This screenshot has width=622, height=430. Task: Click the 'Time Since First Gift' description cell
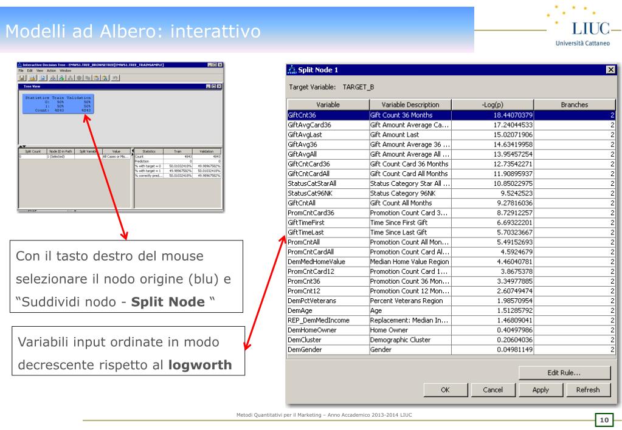(x=410, y=222)
